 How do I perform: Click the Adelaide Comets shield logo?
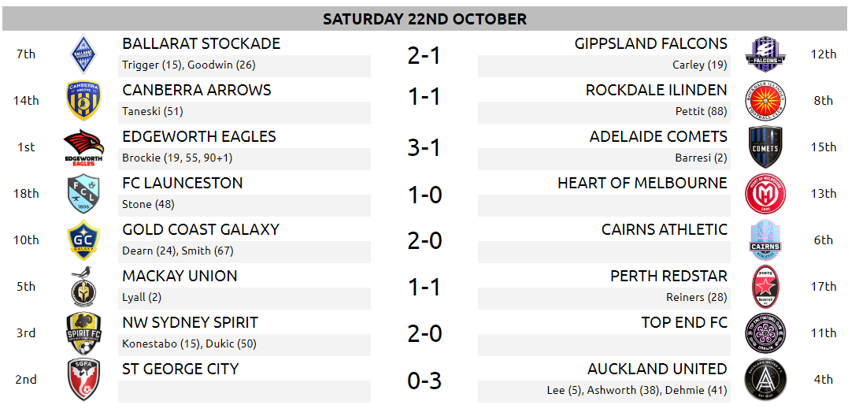coord(765,147)
